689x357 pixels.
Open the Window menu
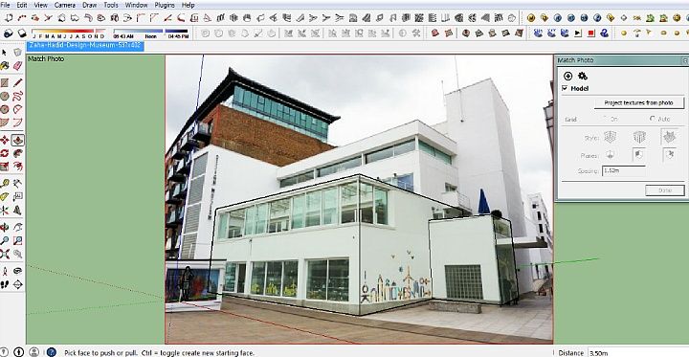point(136,5)
